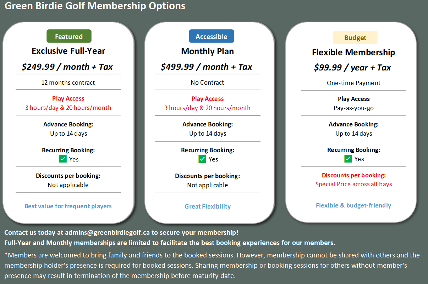Click the 'Green Birdie Golf Membership Options' heading

coord(95,6)
